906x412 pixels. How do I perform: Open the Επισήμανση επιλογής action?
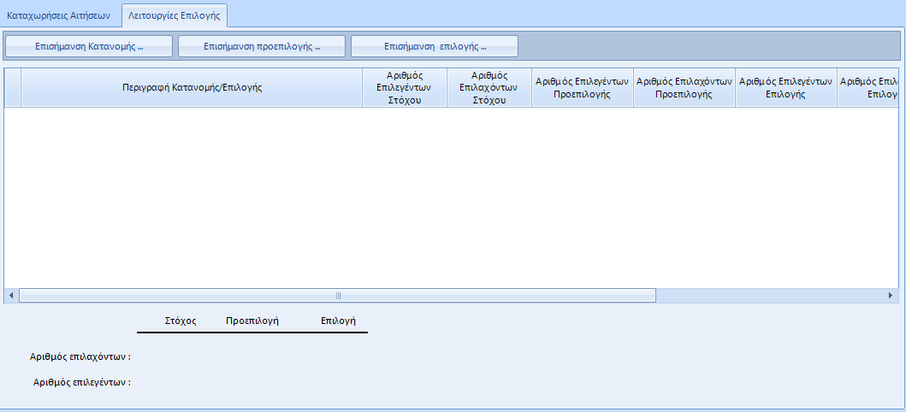tap(435, 46)
